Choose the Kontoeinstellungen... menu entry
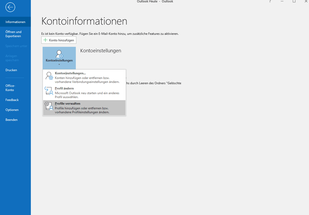The height and width of the screenshot is (215, 309). [84, 77]
